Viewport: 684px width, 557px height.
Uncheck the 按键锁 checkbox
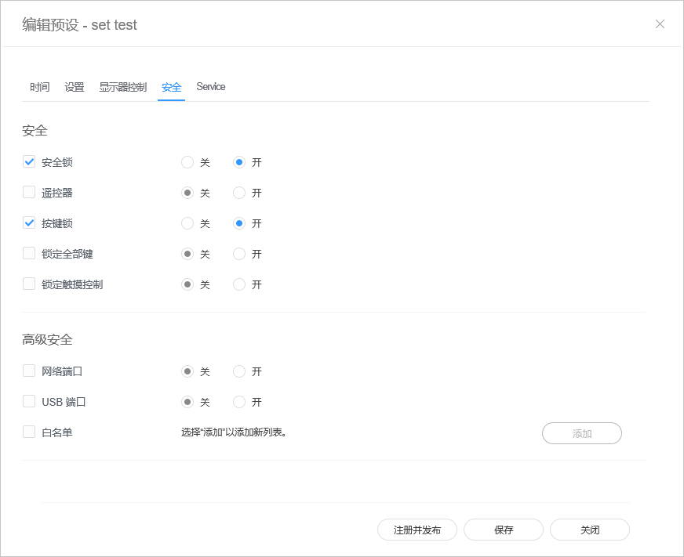(x=29, y=223)
